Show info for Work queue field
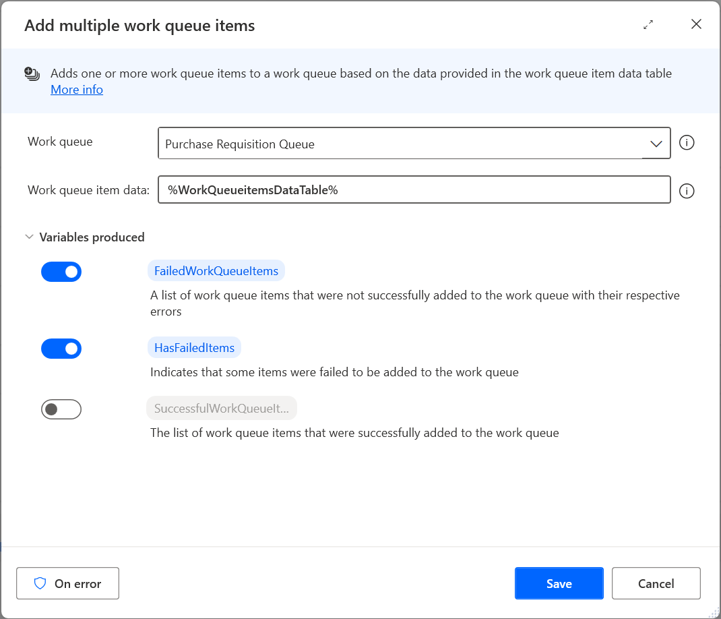721x619 pixels. pos(687,143)
